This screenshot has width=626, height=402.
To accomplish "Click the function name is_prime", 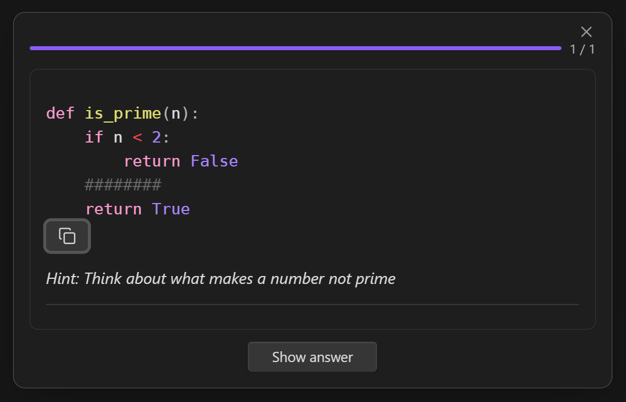I will (x=123, y=113).
